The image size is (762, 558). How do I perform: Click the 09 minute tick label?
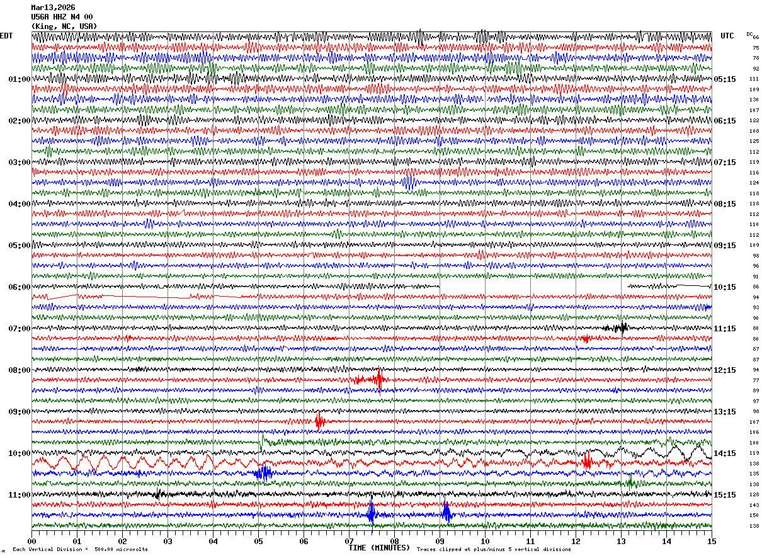[440, 541]
